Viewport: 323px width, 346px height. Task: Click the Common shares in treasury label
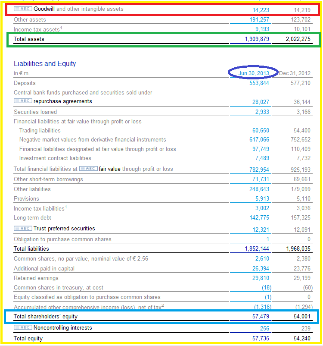click(x=59, y=287)
